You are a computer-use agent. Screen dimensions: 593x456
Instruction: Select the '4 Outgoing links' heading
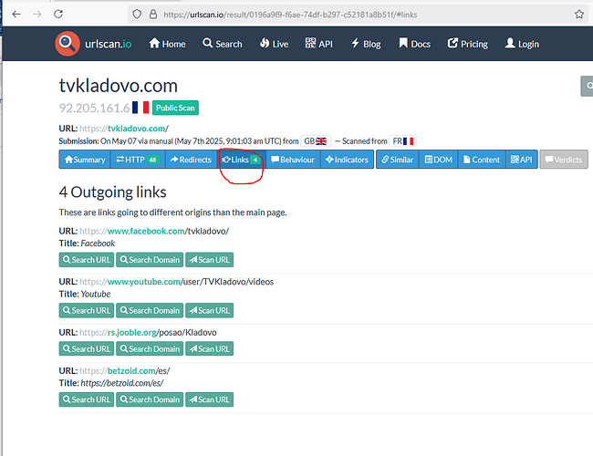[x=113, y=192]
